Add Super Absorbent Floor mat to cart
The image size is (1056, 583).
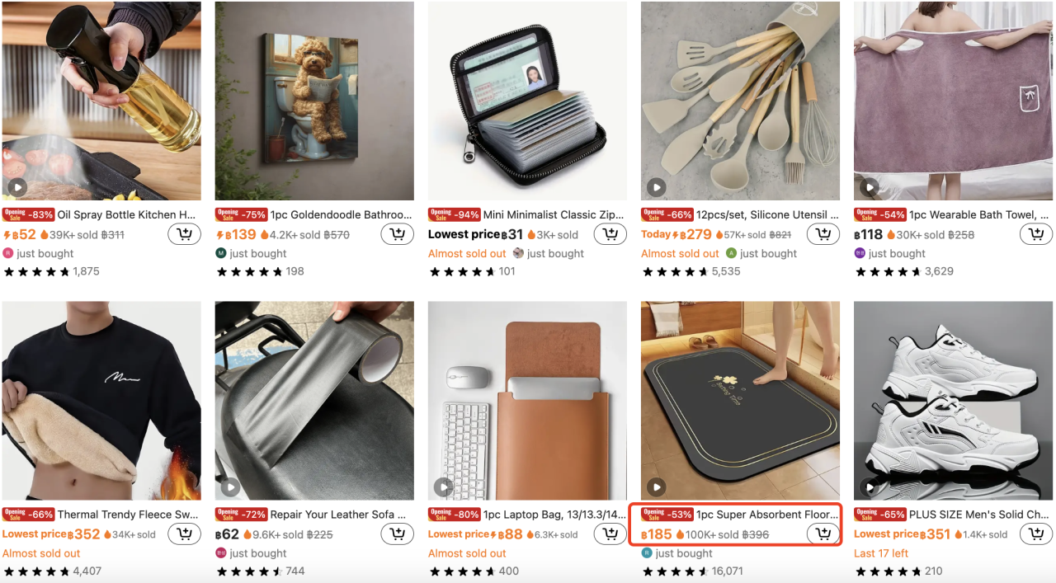pos(823,534)
